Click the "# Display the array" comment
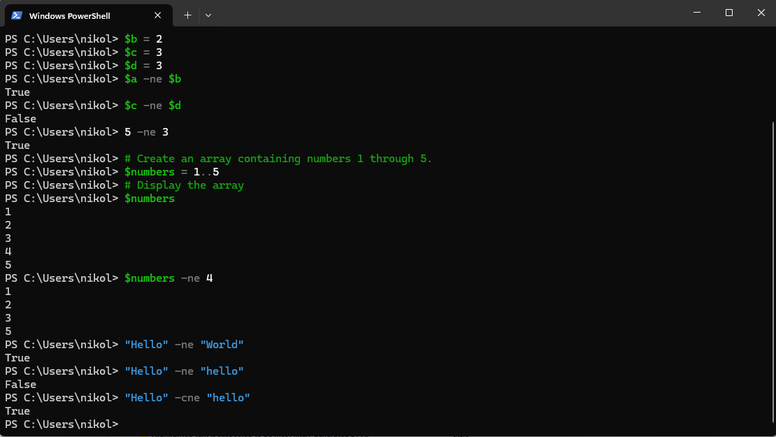The height and width of the screenshot is (437, 776). (184, 185)
